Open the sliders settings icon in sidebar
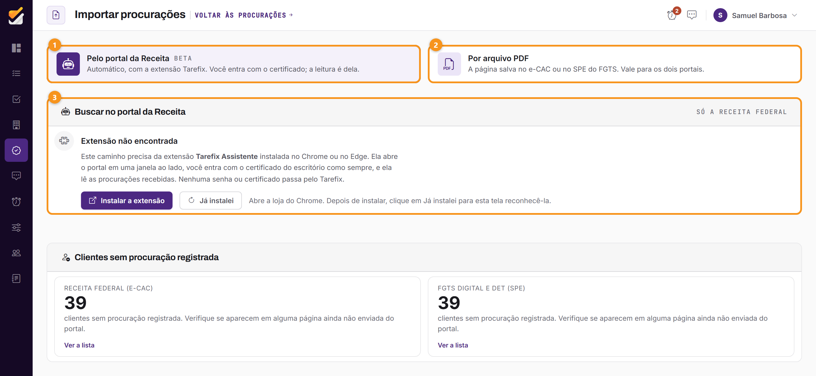The width and height of the screenshot is (816, 376). point(16,227)
